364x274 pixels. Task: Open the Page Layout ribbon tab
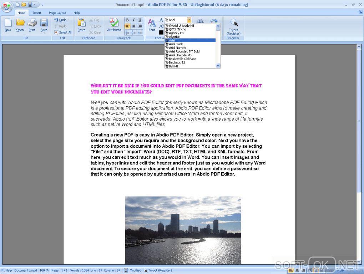[57, 13]
